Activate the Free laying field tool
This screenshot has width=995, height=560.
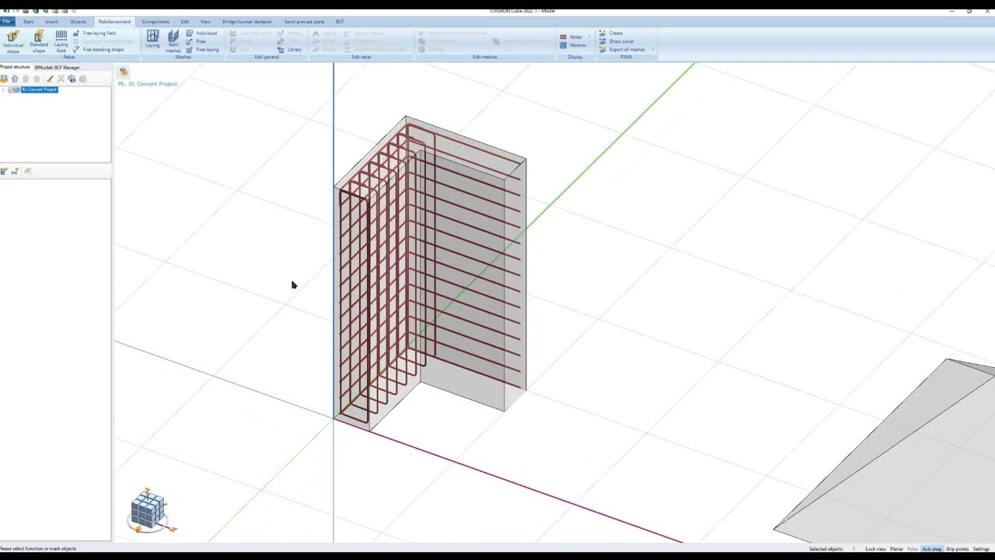click(94, 33)
